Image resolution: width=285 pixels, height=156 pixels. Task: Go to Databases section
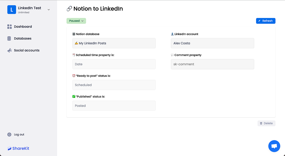tap(23, 38)
